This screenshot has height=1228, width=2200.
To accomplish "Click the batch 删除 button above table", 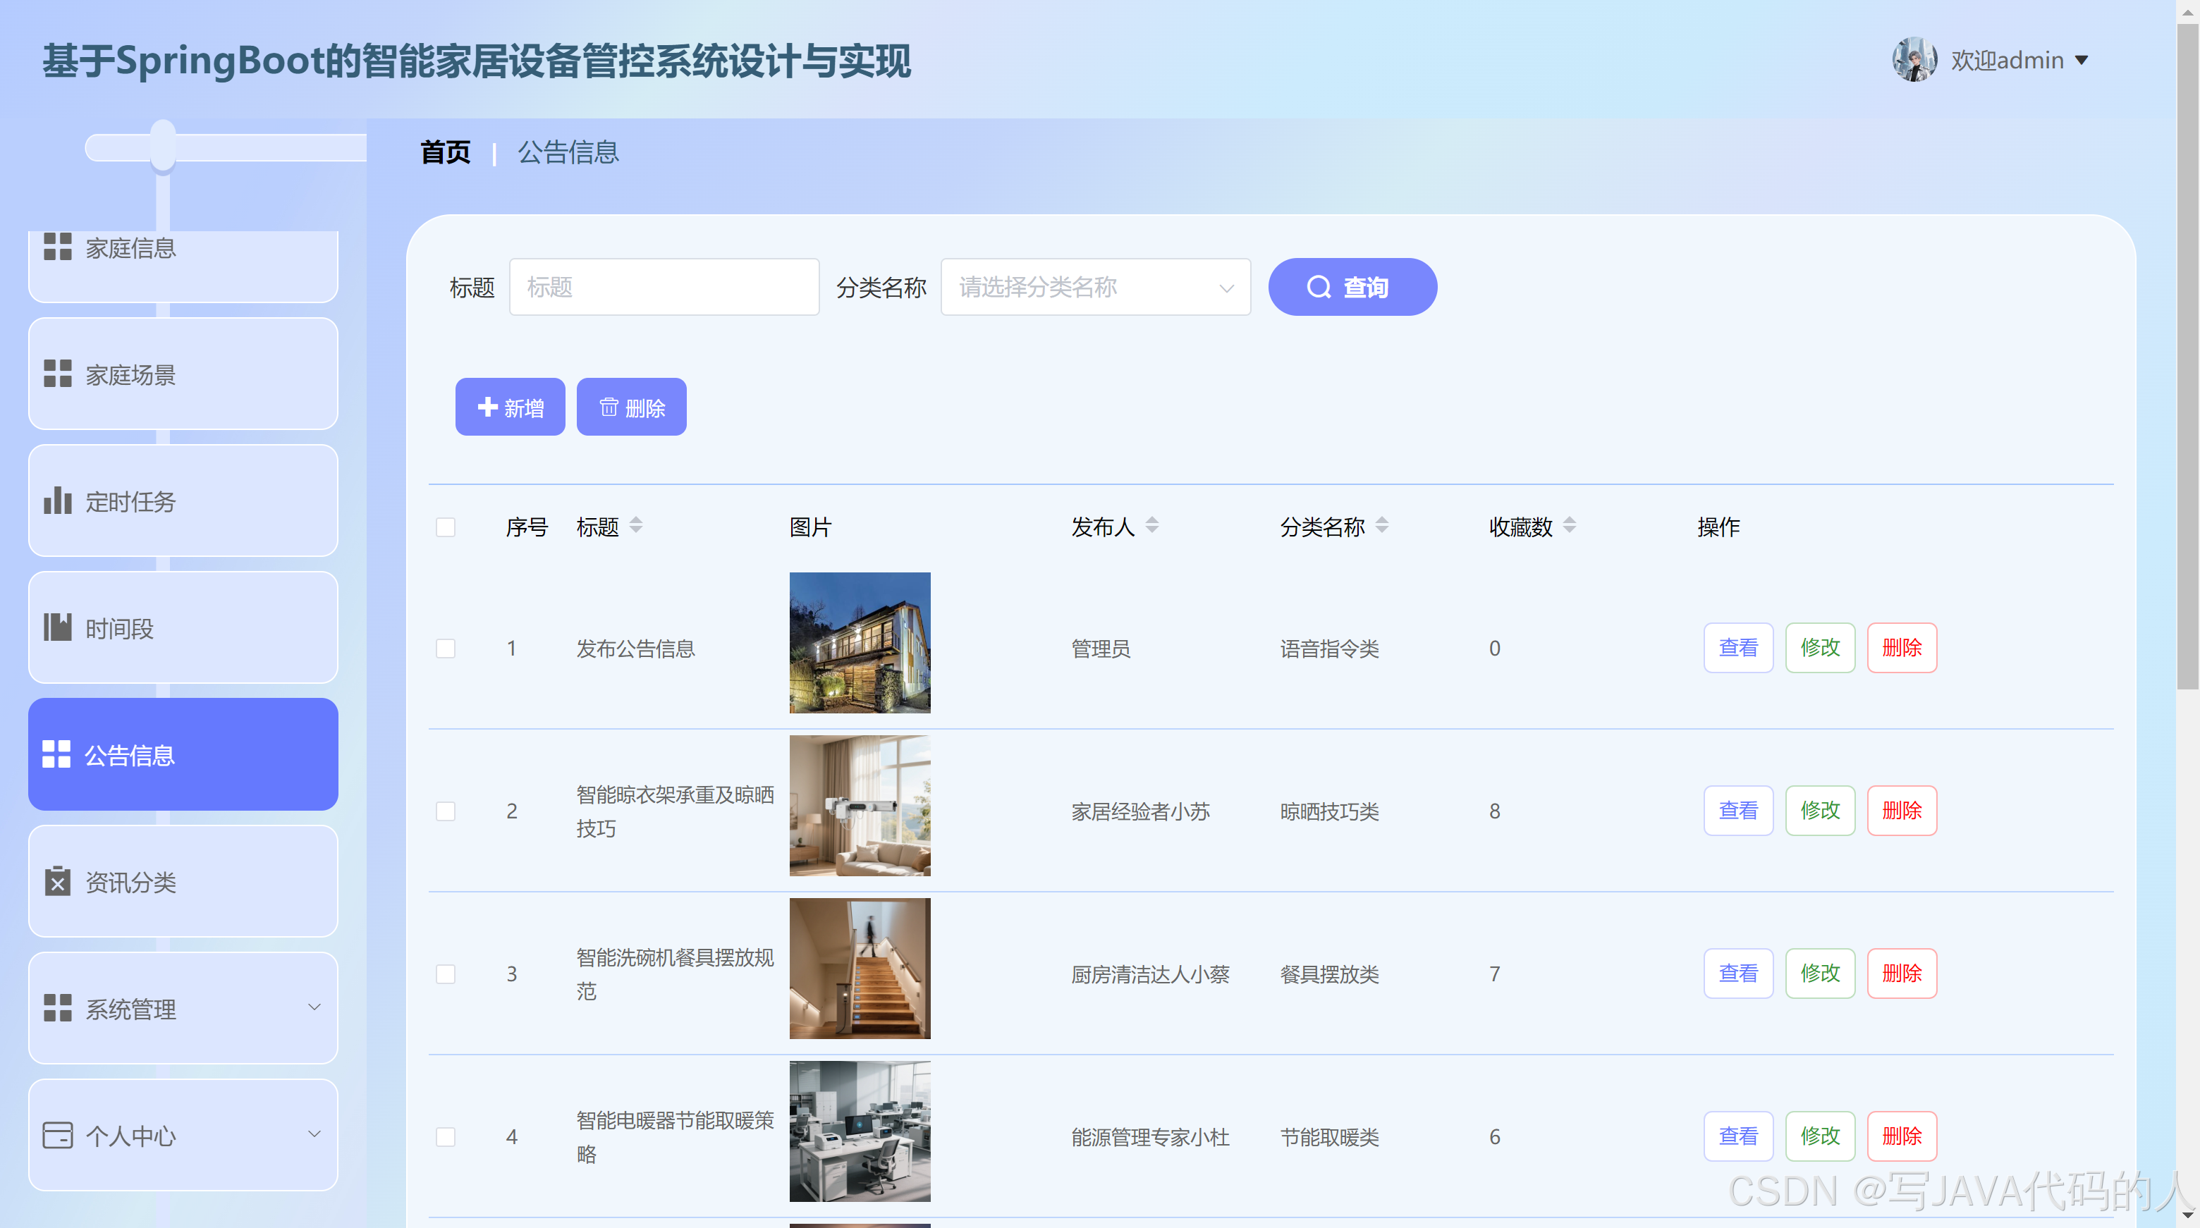I will tap(631, 407).
